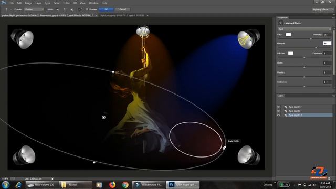
Task: Click the Properties panel scrollbar
Action: point(334,52)
